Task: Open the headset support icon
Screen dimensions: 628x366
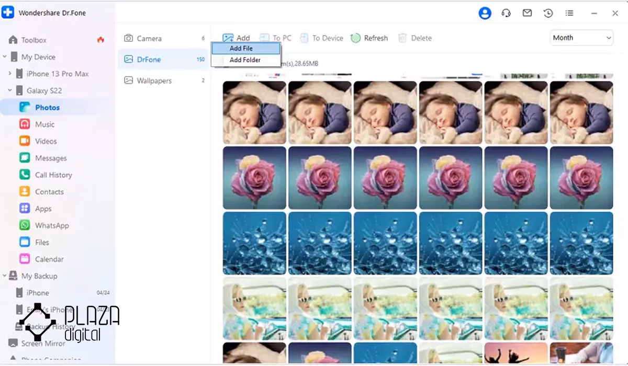Action: click(x=506, y=13)
